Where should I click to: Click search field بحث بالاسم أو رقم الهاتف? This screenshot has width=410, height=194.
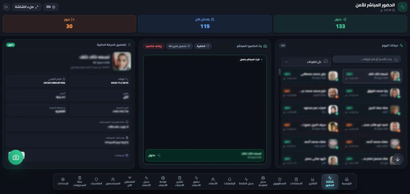(x=367, y=59)
